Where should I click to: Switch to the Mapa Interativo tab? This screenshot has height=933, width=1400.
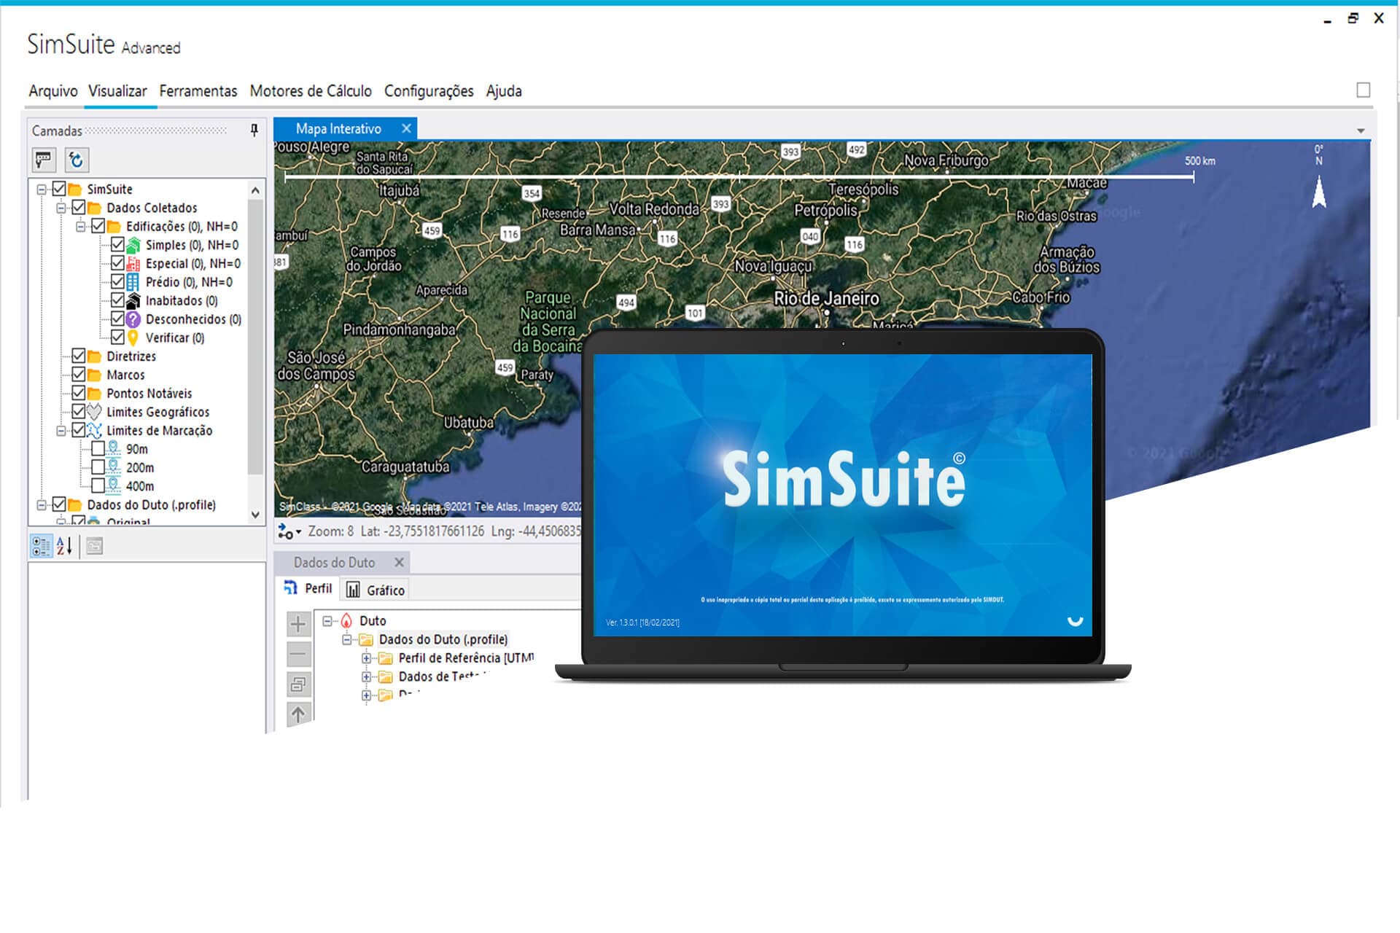pos(338,129)
